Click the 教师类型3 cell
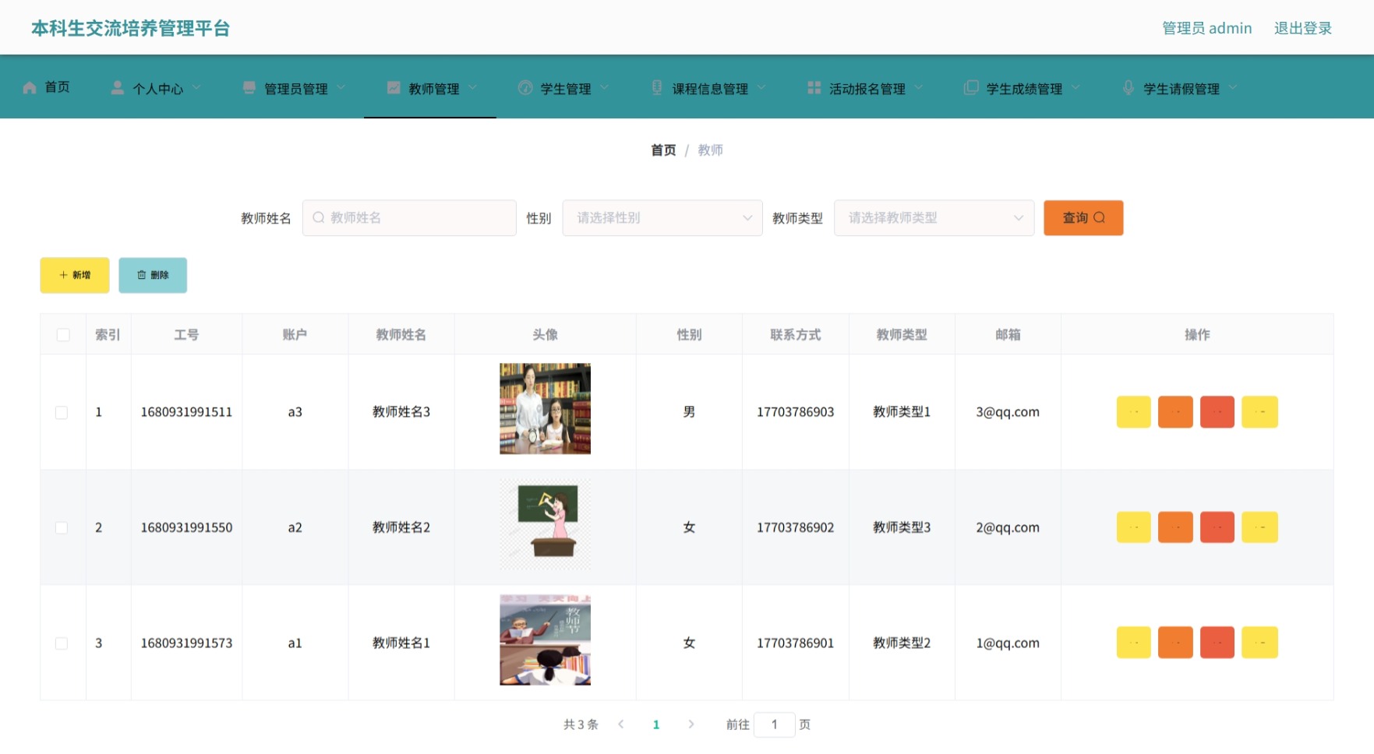This screenshot has height=754, width=1374. (902, 527)
